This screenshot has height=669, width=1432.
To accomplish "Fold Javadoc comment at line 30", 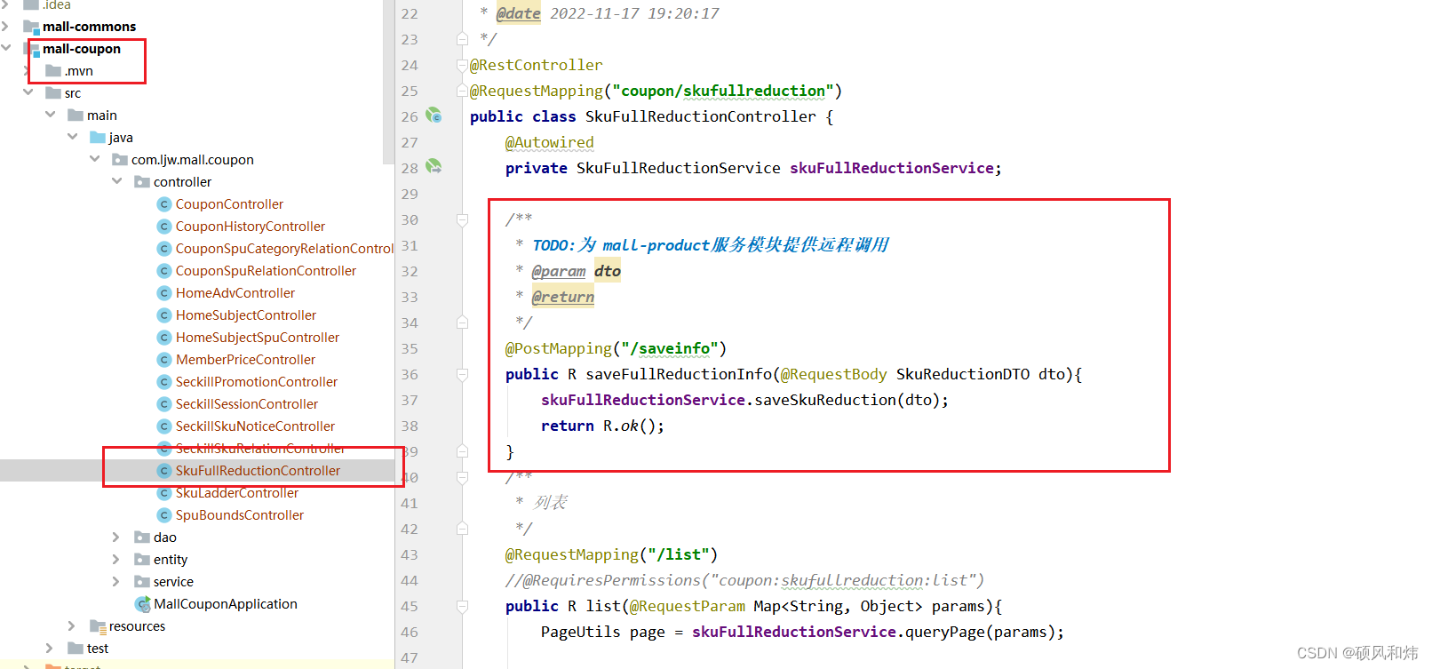I will point(463,219).
